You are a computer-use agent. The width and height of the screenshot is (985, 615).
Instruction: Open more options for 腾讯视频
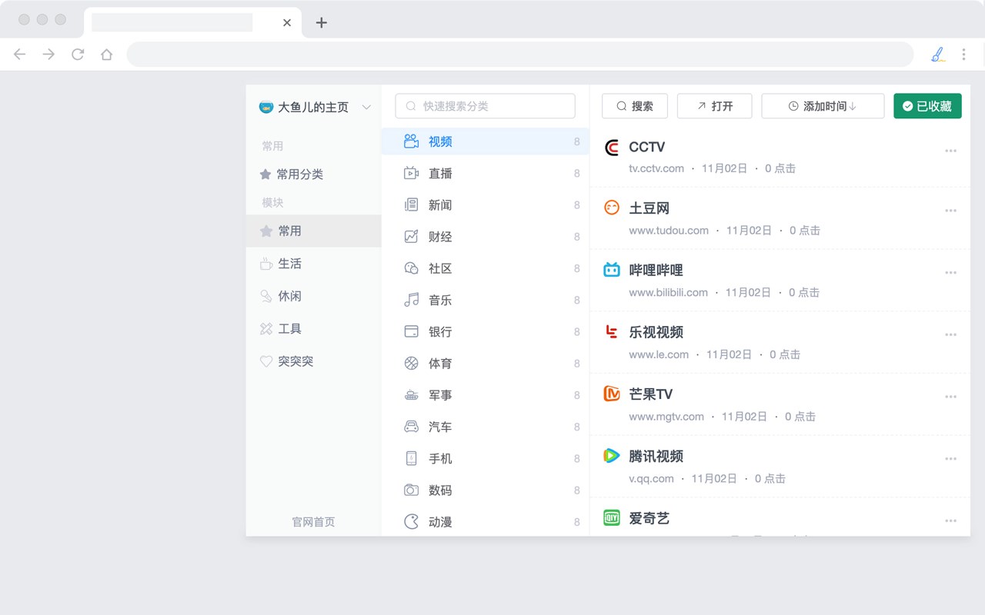tap(951, 459)
